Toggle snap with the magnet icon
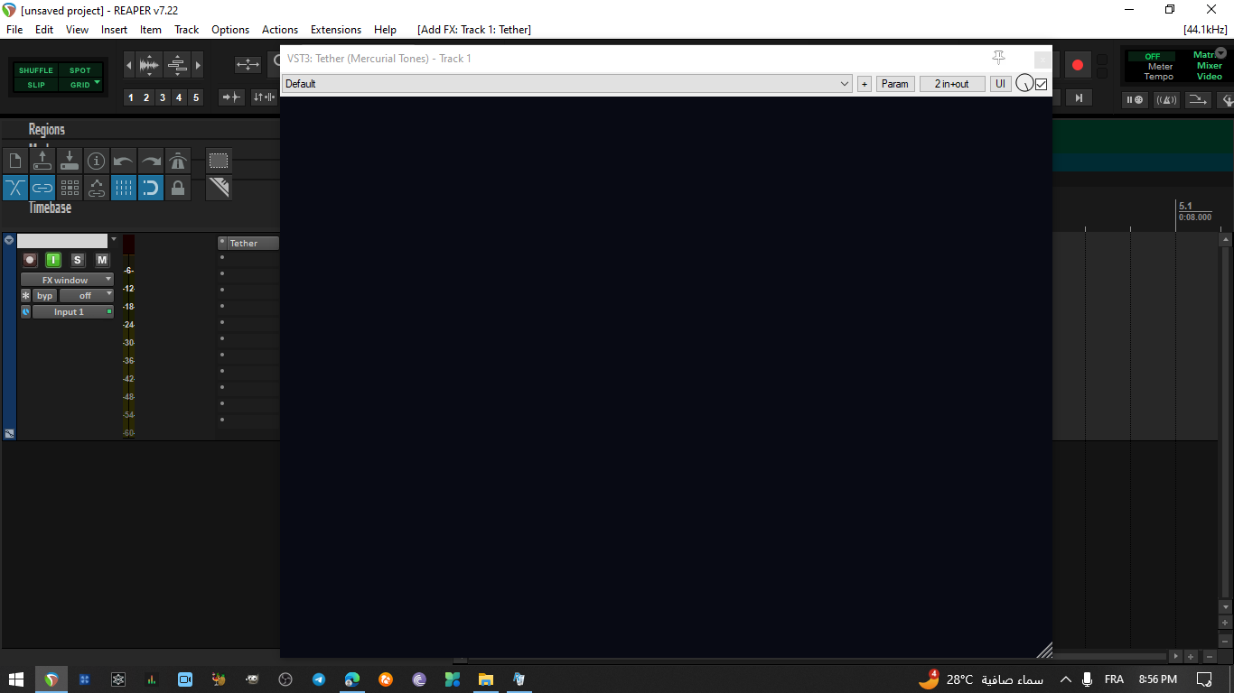The image size is (1234, 693). (151, 188)
